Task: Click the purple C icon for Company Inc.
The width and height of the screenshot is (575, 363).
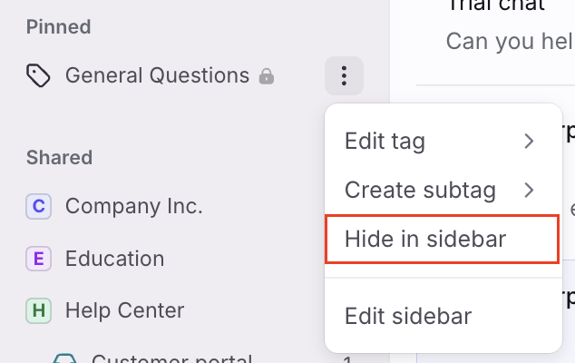Action: coord(38,206)
